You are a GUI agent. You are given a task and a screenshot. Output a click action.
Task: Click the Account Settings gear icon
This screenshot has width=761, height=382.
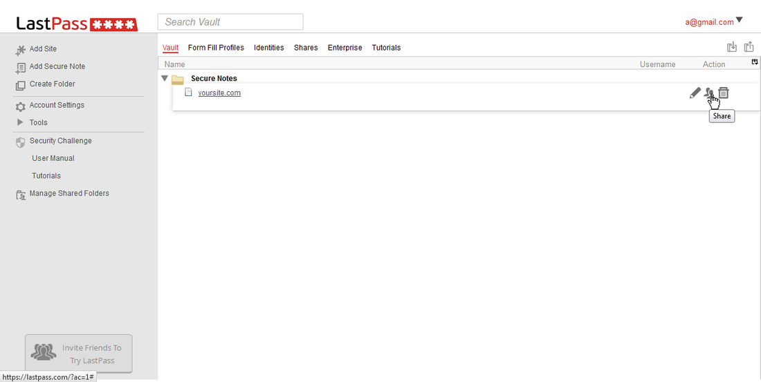click(20, 106)
